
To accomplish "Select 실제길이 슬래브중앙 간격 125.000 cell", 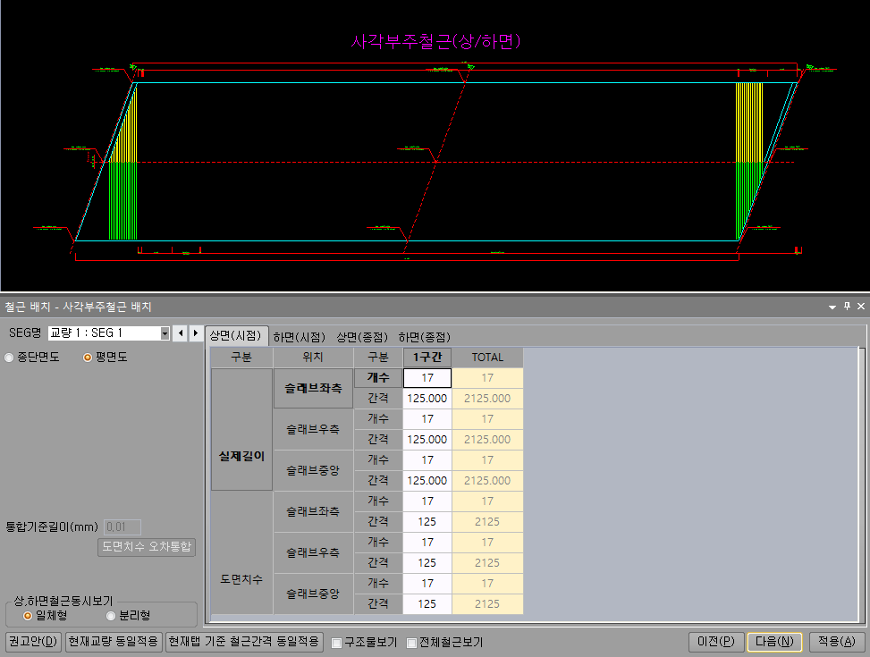I will 427,481.
